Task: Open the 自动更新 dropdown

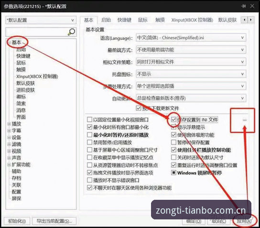Action: [191, 98]
